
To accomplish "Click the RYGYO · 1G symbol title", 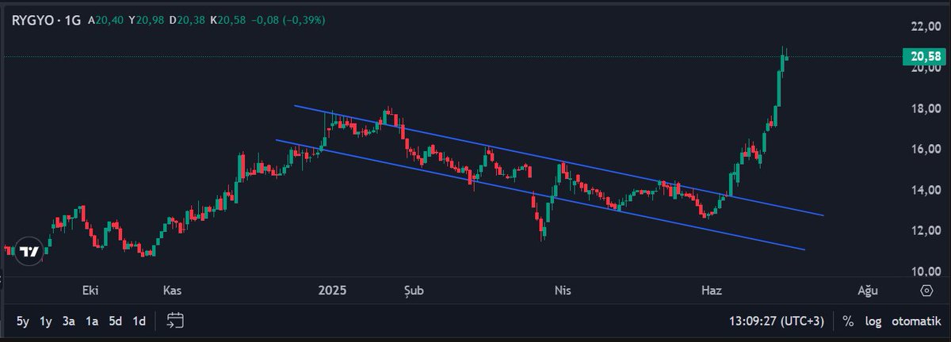I will pyautogui.click(x=46, y=20).
